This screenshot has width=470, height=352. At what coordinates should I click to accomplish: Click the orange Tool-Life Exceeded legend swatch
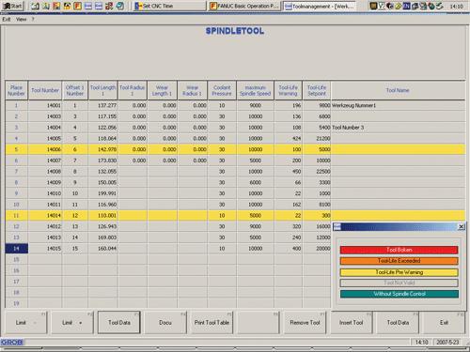399,261
